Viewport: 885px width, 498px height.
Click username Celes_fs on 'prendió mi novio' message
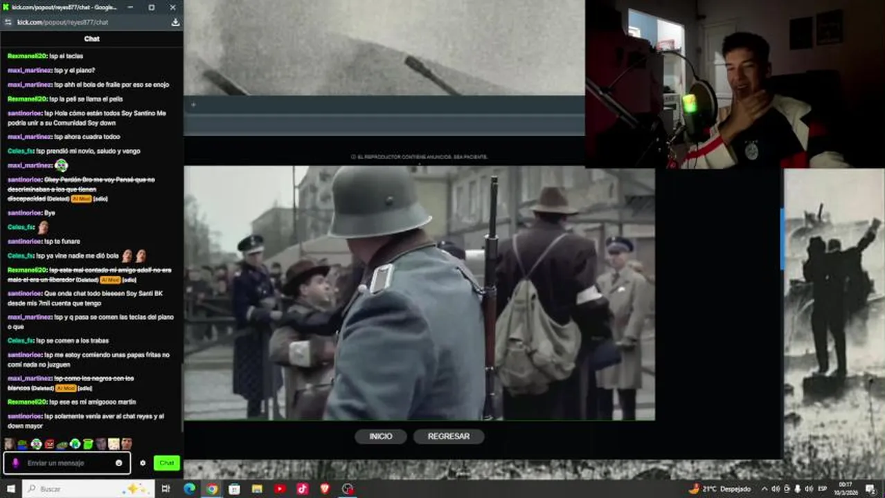(21, 151)
